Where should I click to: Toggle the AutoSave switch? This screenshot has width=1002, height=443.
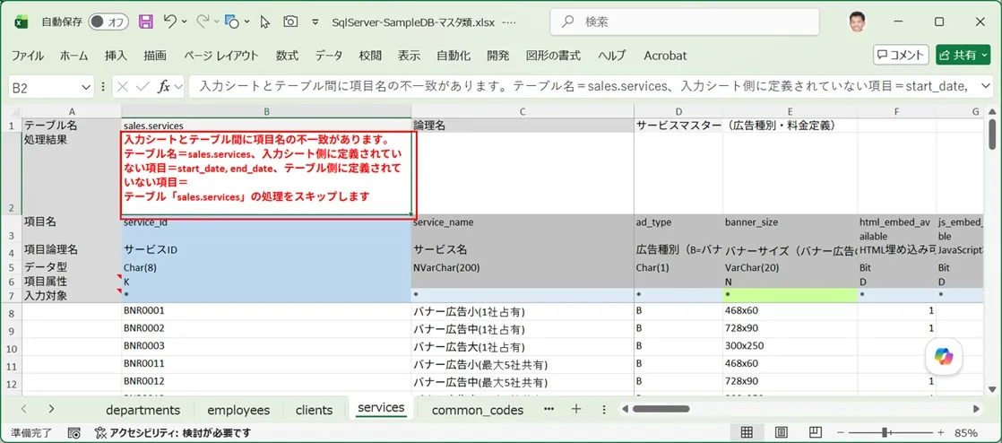[x=108, y=22]
